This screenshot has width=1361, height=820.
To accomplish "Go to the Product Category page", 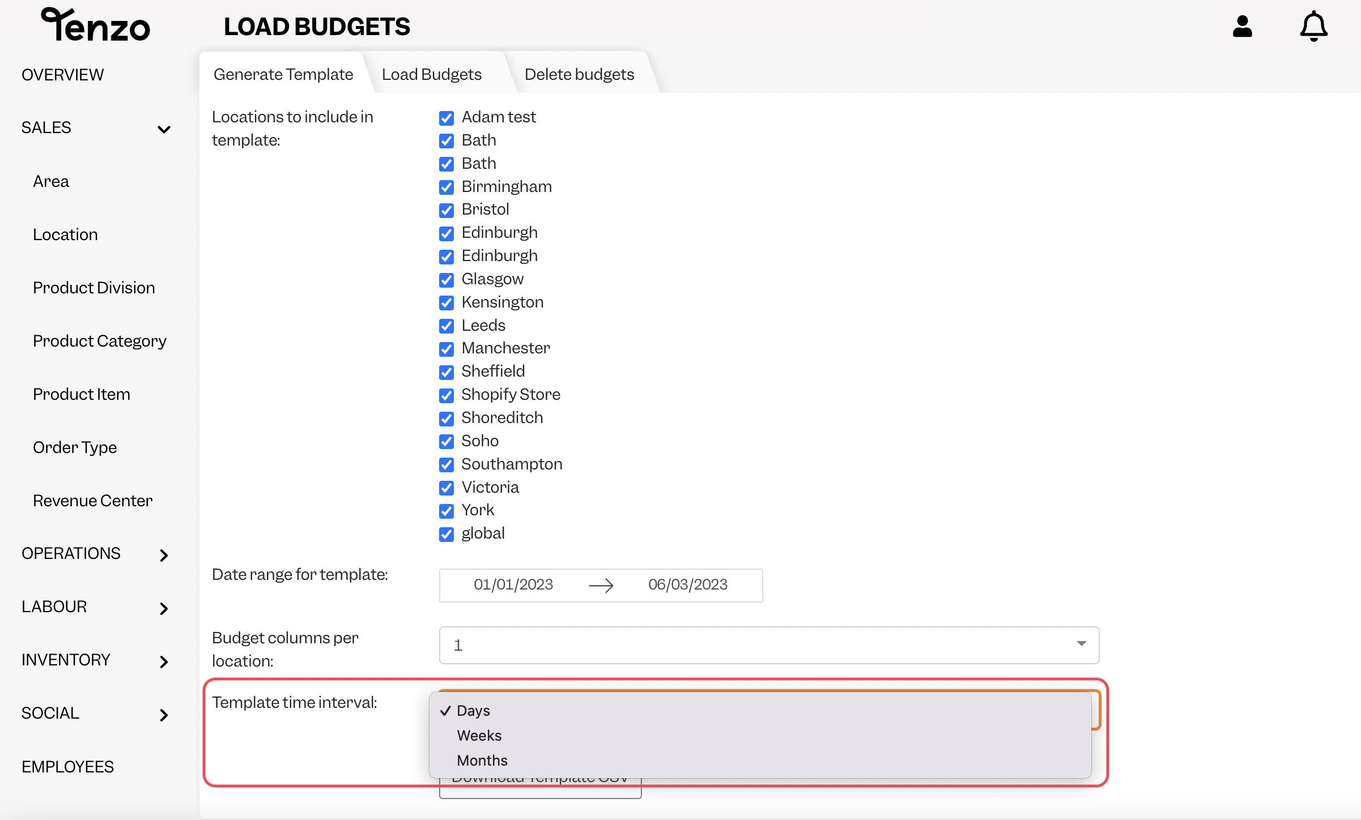I will coord(100,341).
